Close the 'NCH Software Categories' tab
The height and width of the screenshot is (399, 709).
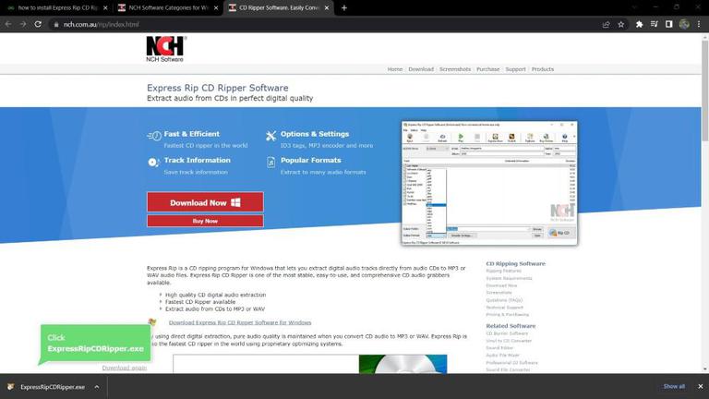(216, 7)
